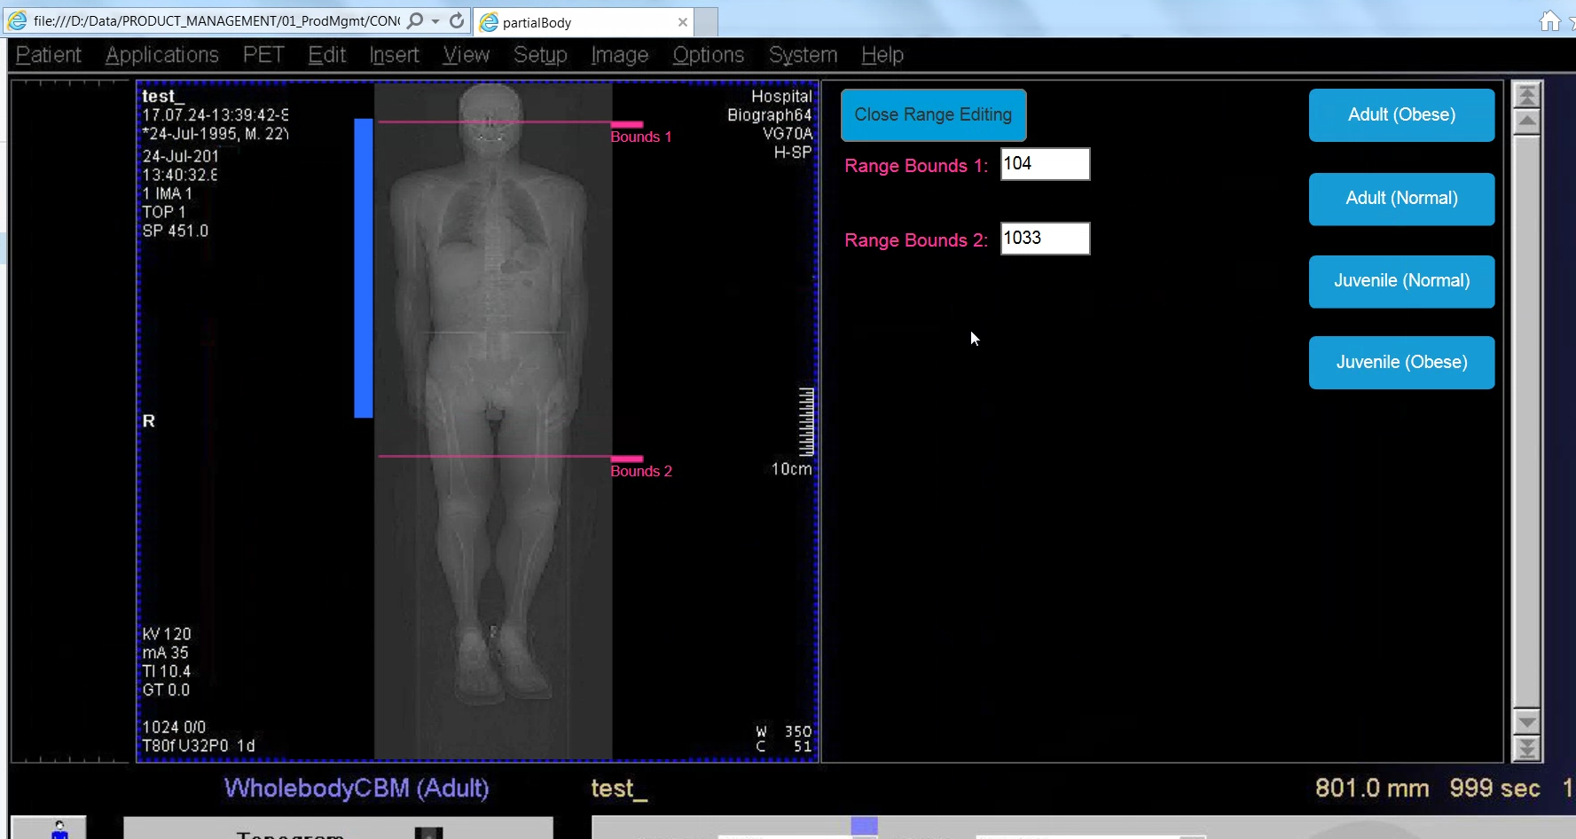
Task: Click the 10cm scale ruler
Action: click(805, 422)
